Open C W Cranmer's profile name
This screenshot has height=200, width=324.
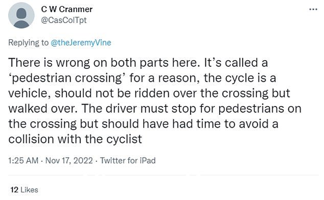[x=67, y=9]
